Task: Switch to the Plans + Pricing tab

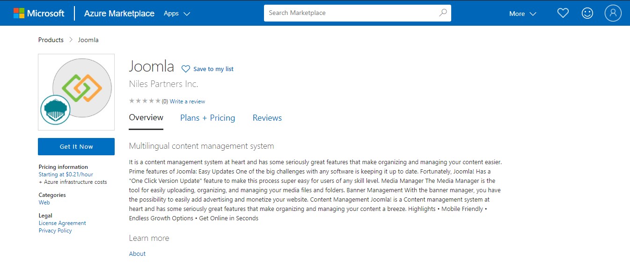Action: click(x=207, y=118)
